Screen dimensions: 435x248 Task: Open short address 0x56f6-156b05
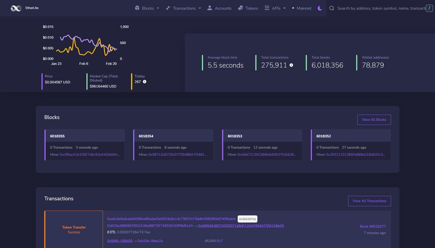pos(119,241)
